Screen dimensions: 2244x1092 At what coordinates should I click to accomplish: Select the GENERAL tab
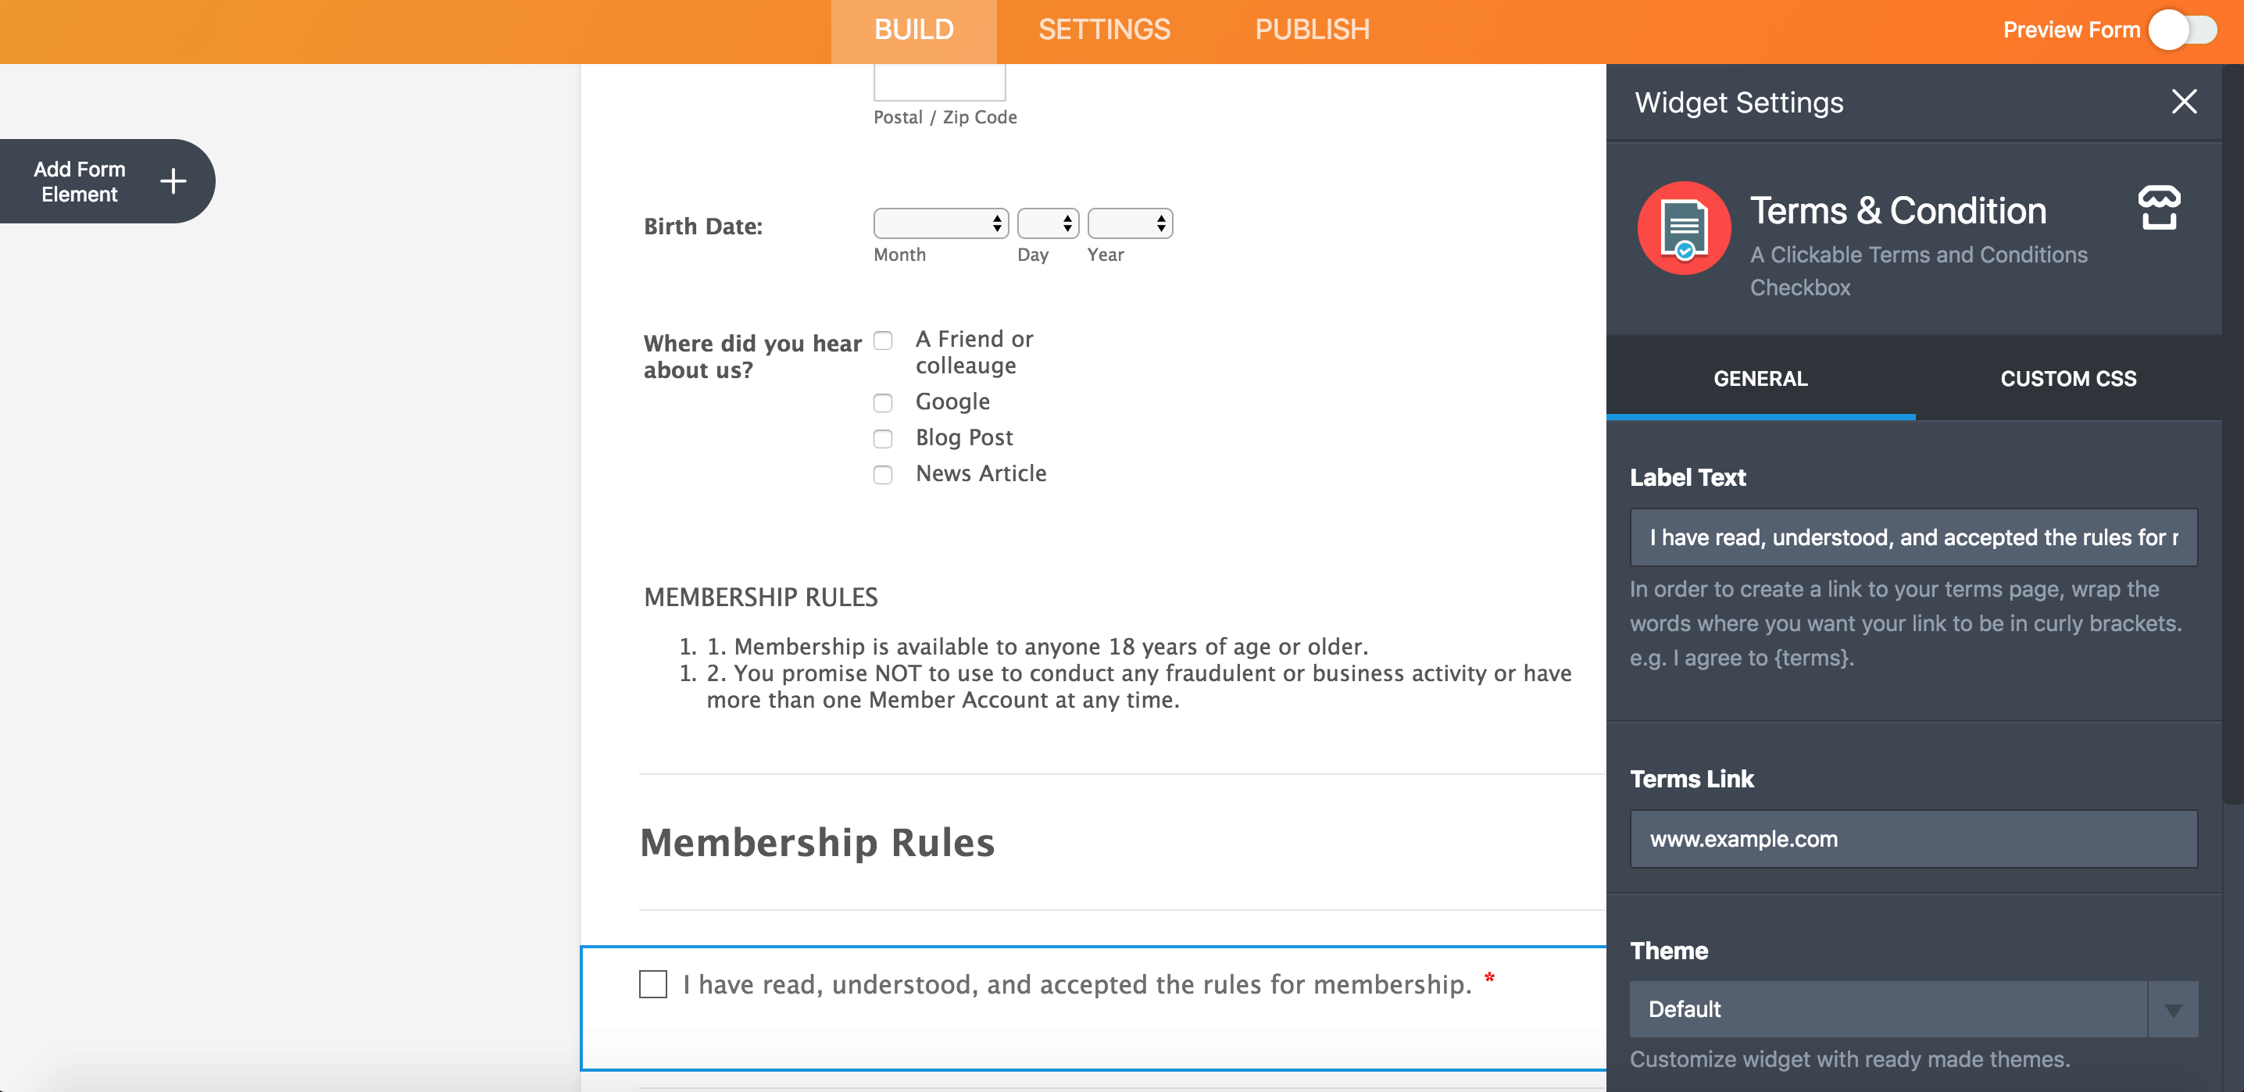tap(1760, 379)
